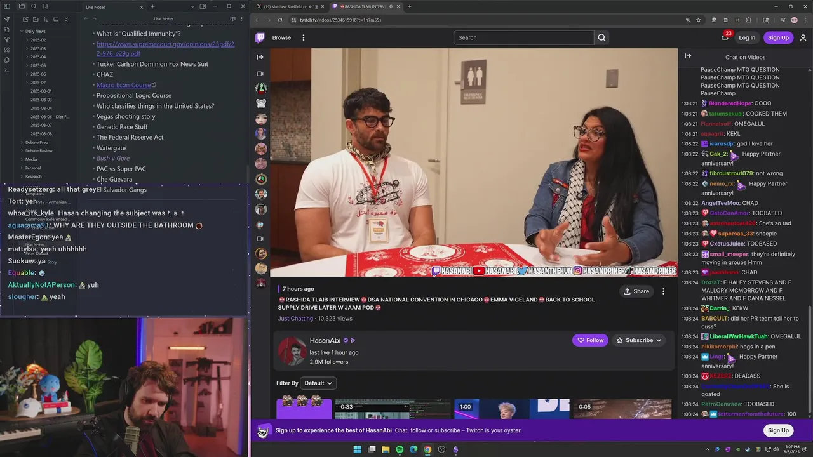Open video more options beside Share
813x457 pixels.
point(663,291)
